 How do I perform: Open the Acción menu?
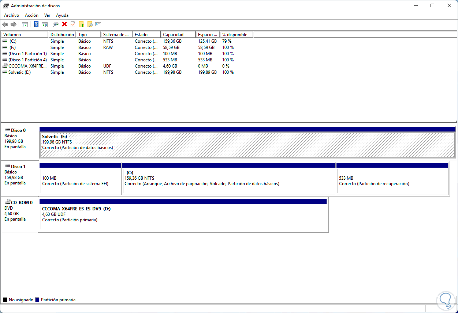(x=31, y=15)
